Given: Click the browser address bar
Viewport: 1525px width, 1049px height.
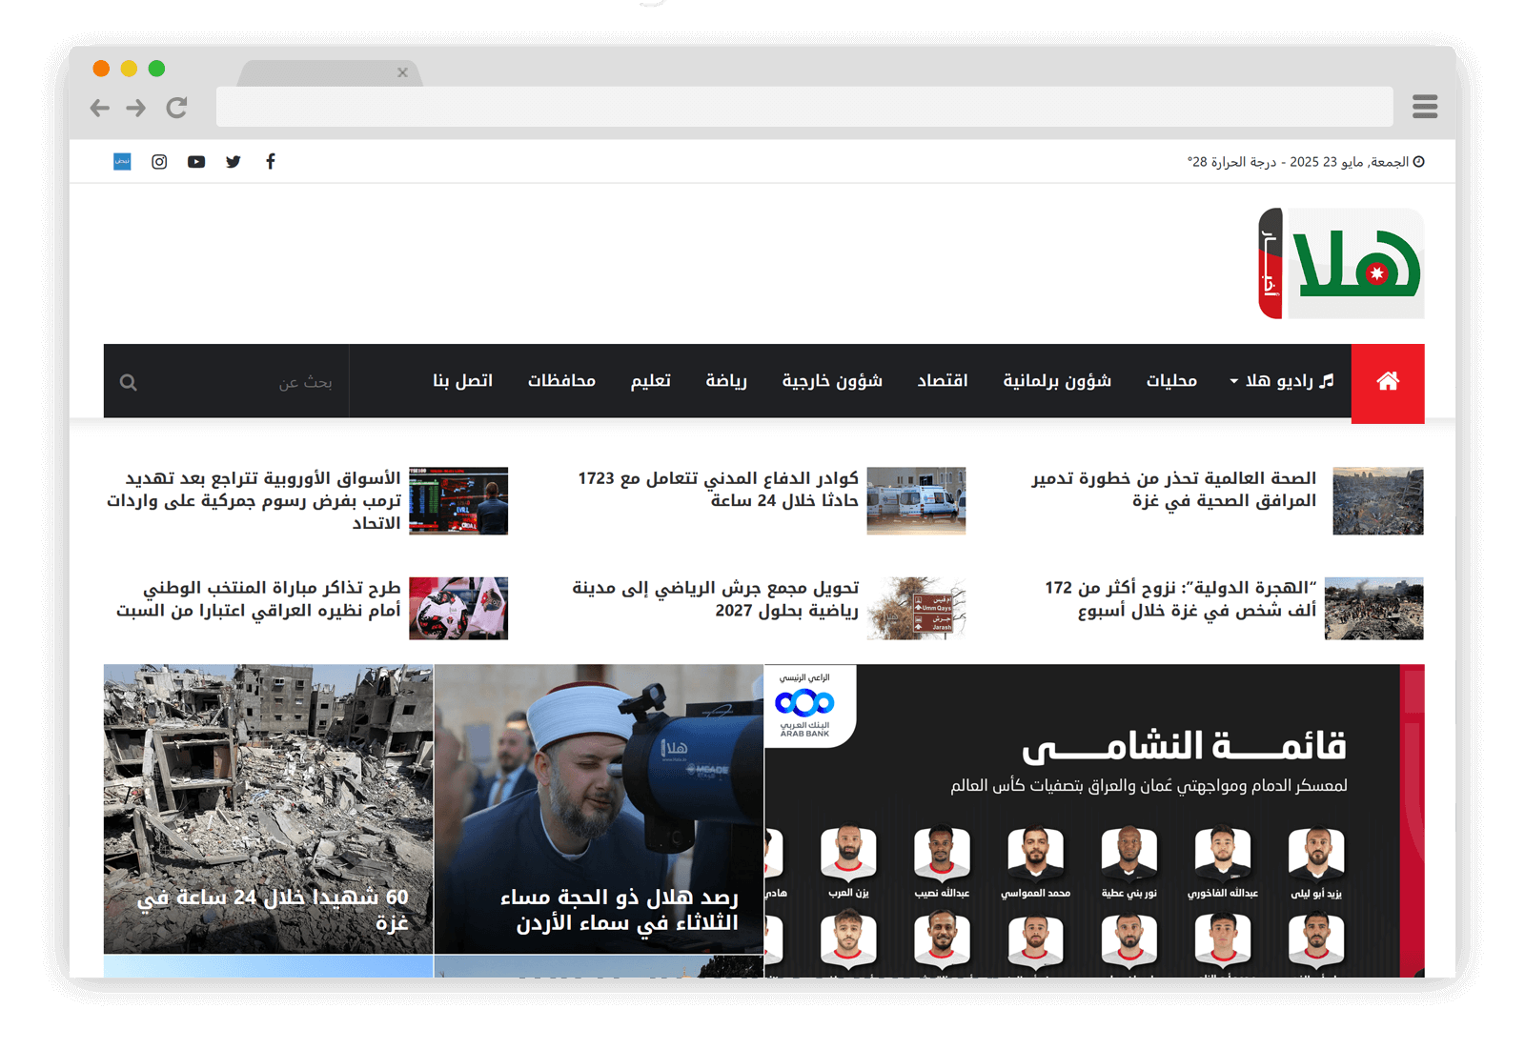Looking at the screenshot, I should coord(804,107).
